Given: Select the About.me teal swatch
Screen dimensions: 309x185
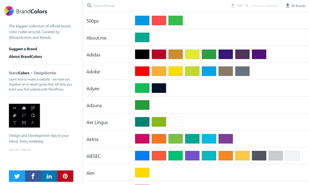Looking at the screenshot, I should (x=142, y=37).
